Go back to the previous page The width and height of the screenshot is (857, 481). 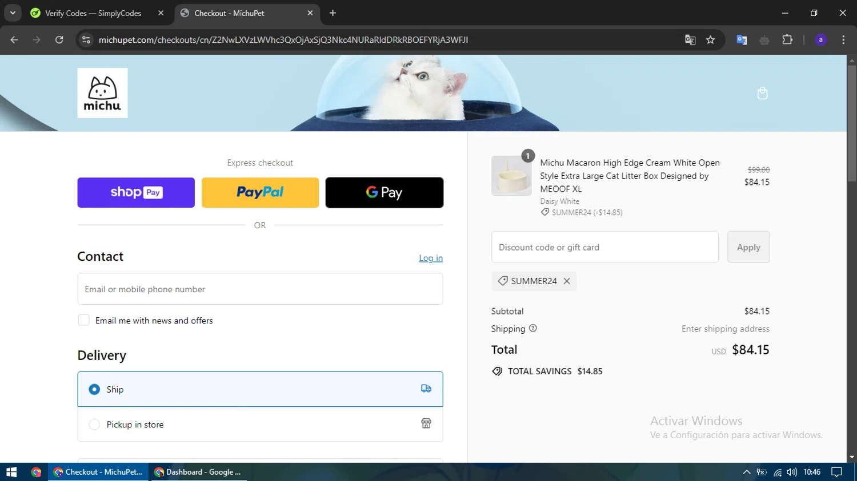[x=14, y=40]
